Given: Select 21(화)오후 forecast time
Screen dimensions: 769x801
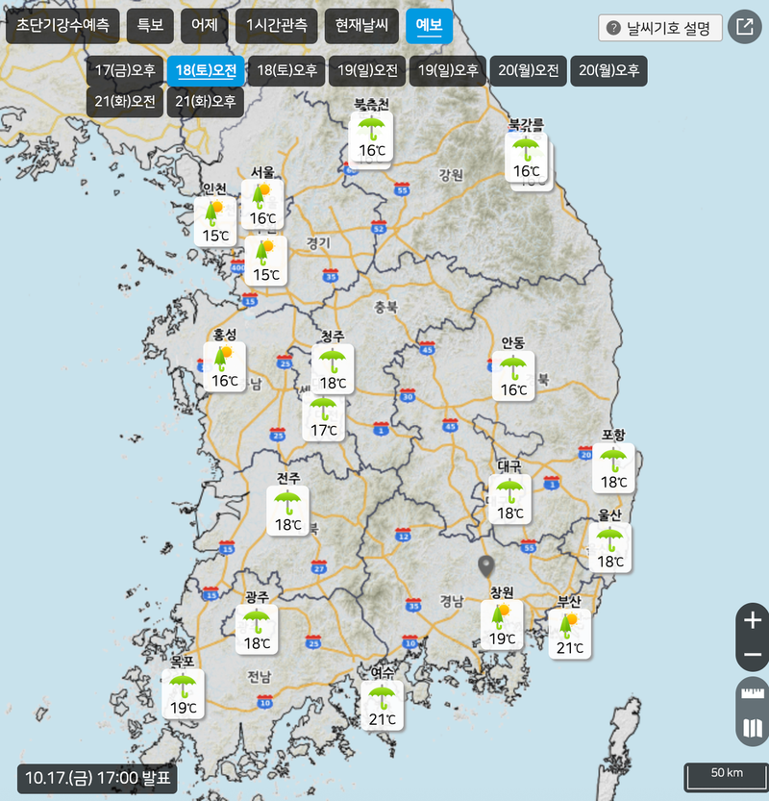Looking at the screenshot, I should [206, 101].
